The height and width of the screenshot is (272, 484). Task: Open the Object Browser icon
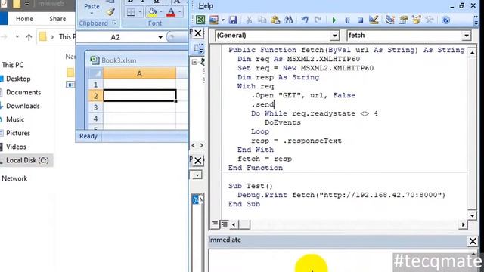(417, 20)
